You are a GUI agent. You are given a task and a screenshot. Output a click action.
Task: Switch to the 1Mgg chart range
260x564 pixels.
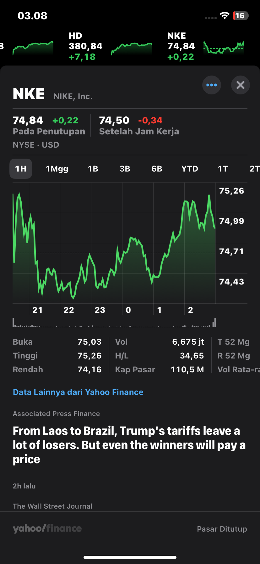pyautogui.click(x=57, y=169)
